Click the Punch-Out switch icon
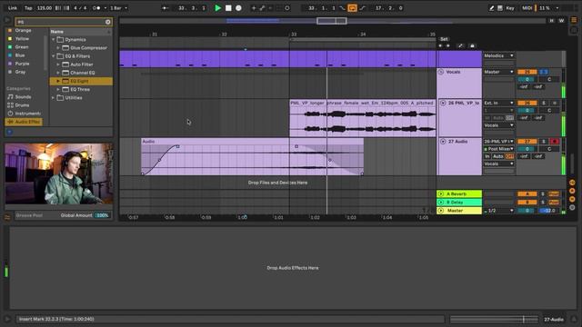This screenshot has width=582, height=327. [x=362, y=8]
